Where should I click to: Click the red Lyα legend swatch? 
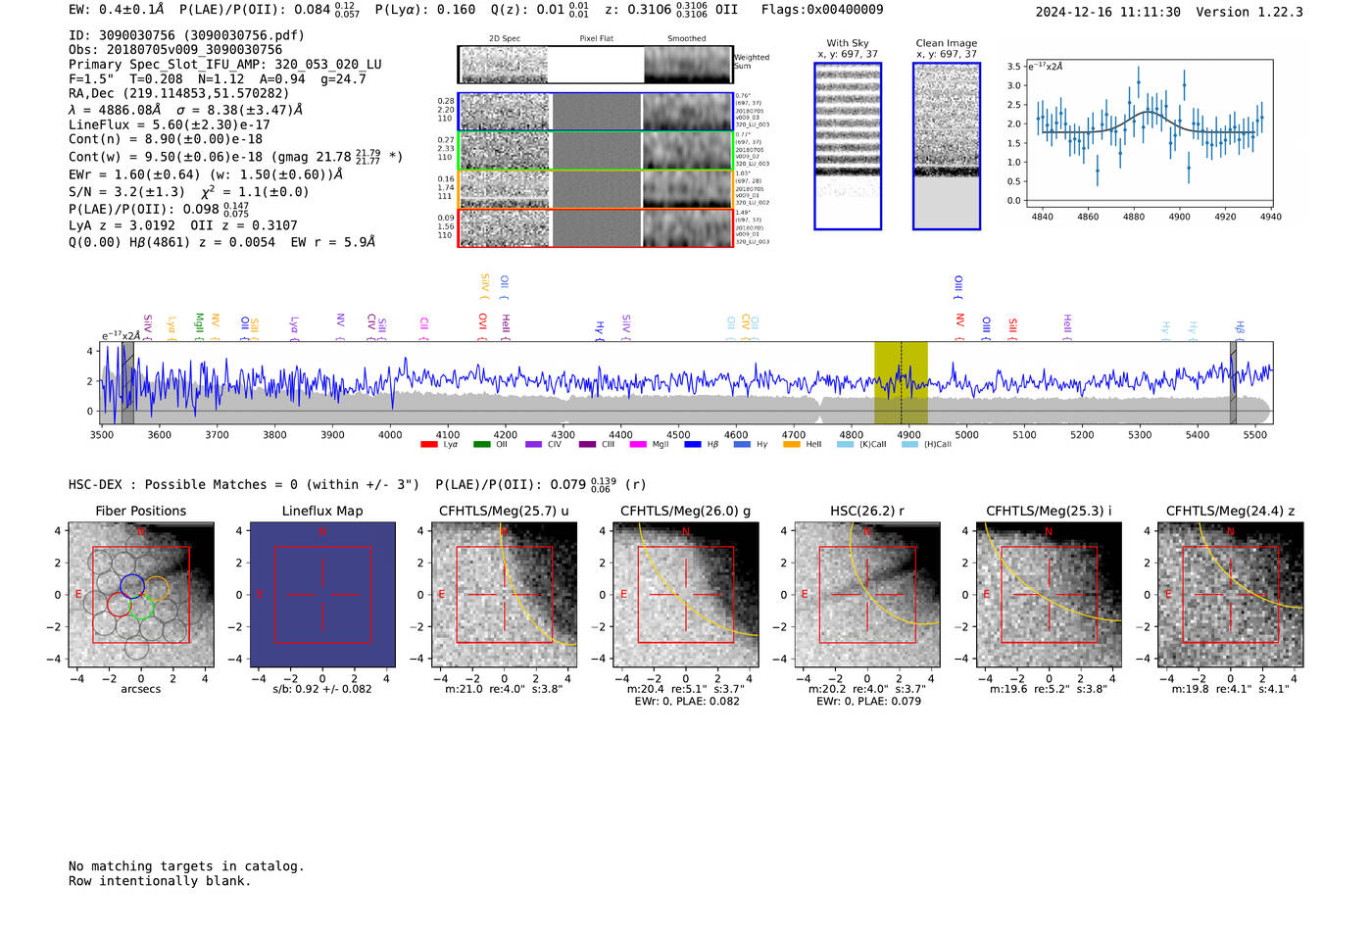click(x=428, y=445)
